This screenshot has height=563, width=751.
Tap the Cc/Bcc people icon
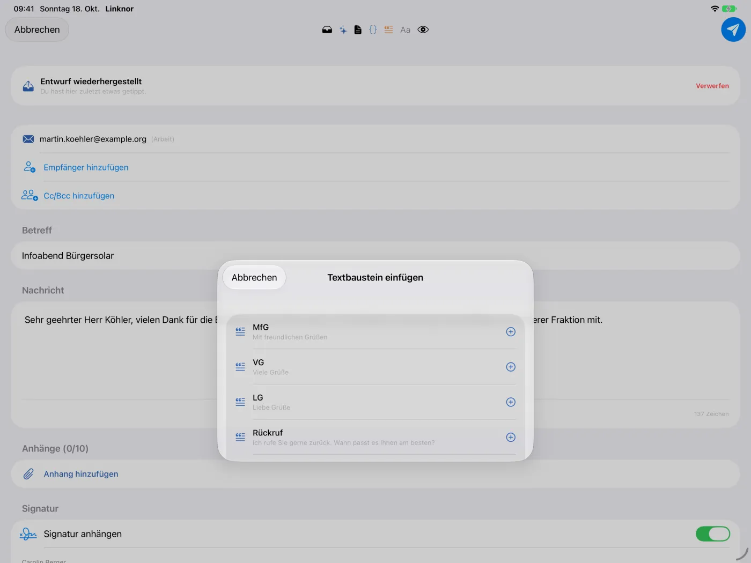coord(30,196)
